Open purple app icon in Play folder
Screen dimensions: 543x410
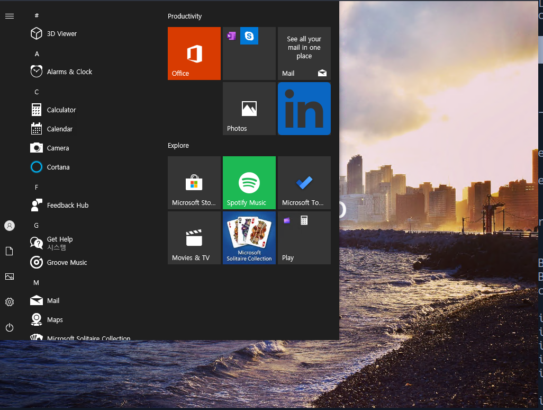tap(287, 220)
